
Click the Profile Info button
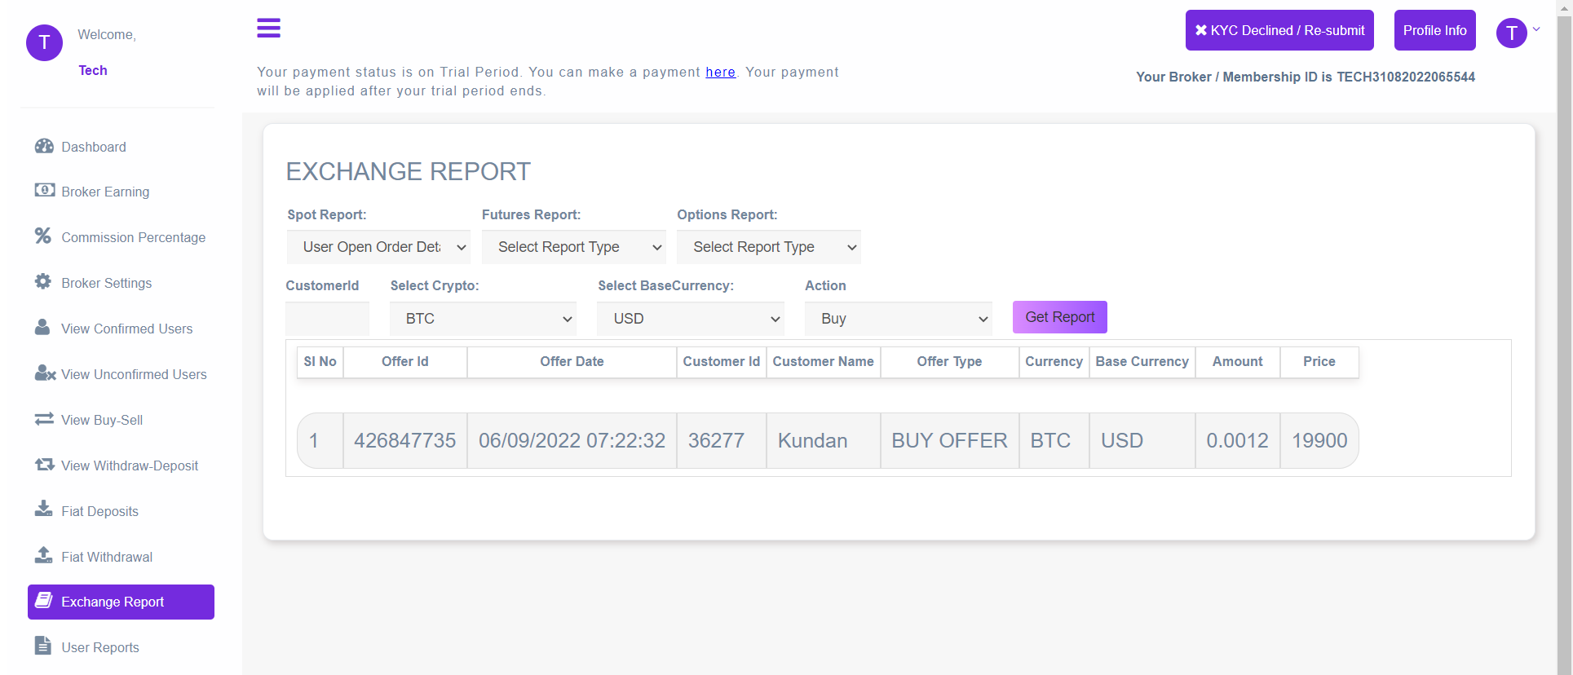[x=1434, y=30]
